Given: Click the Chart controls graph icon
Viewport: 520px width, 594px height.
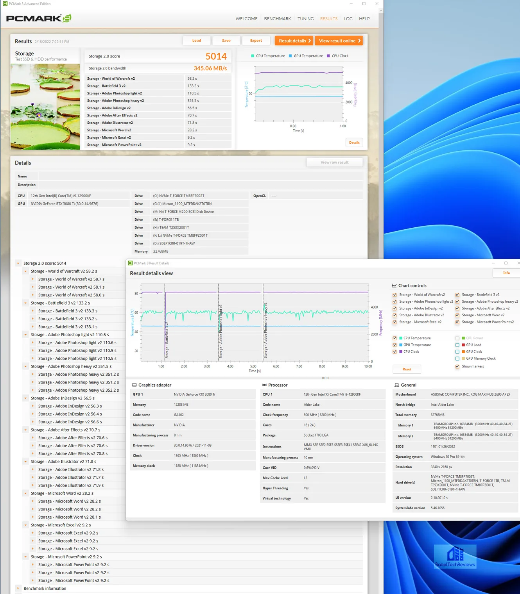Looking at the screenshot, I should [394, 285].
